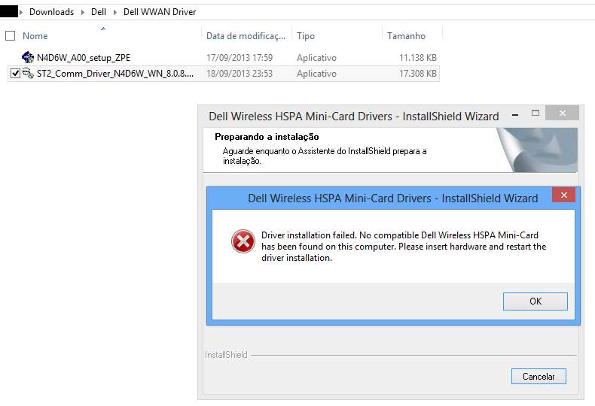Image resolution: width=595 pixels, height=406 pixels.
Task: Click the 17.308 KB size cell
Action: (418, 74)
